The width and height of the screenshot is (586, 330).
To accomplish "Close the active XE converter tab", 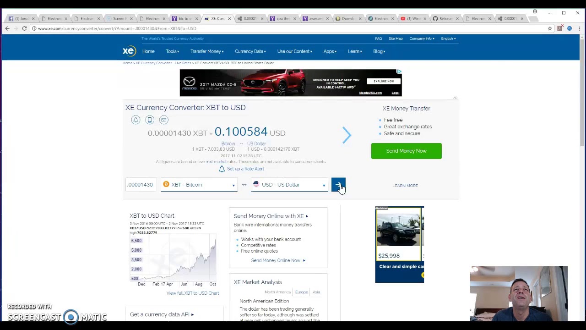I will 229,19.
